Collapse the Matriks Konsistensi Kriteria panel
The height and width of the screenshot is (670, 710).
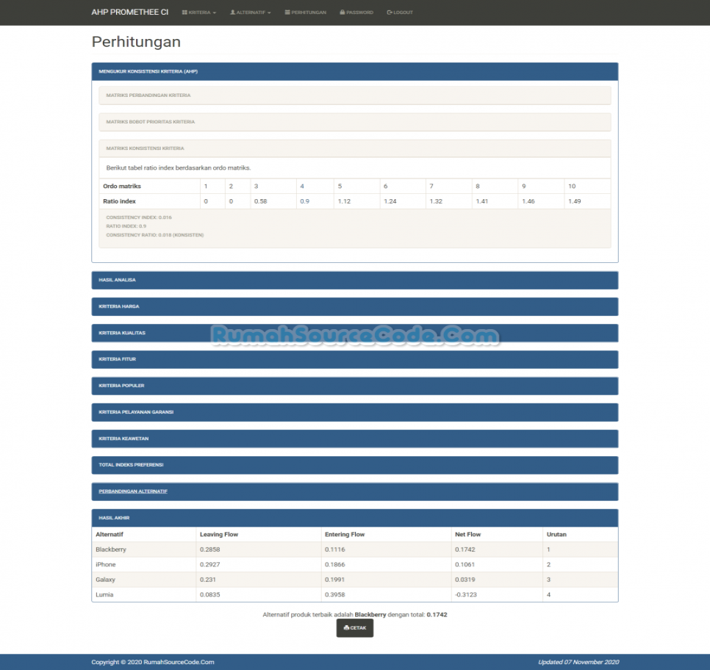[145, 148]
